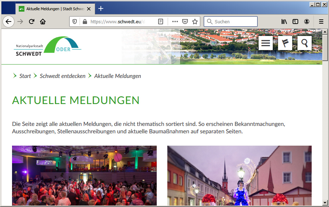
Task: Open Firefox application menu
Action: click(321, 22)
